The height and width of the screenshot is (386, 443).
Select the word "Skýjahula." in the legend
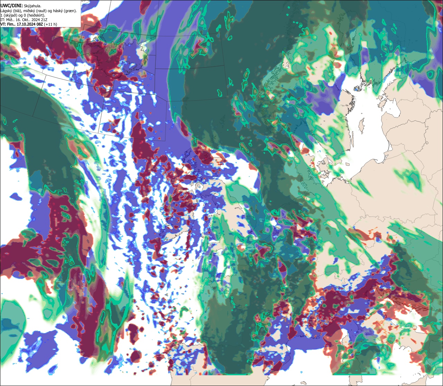33,6
